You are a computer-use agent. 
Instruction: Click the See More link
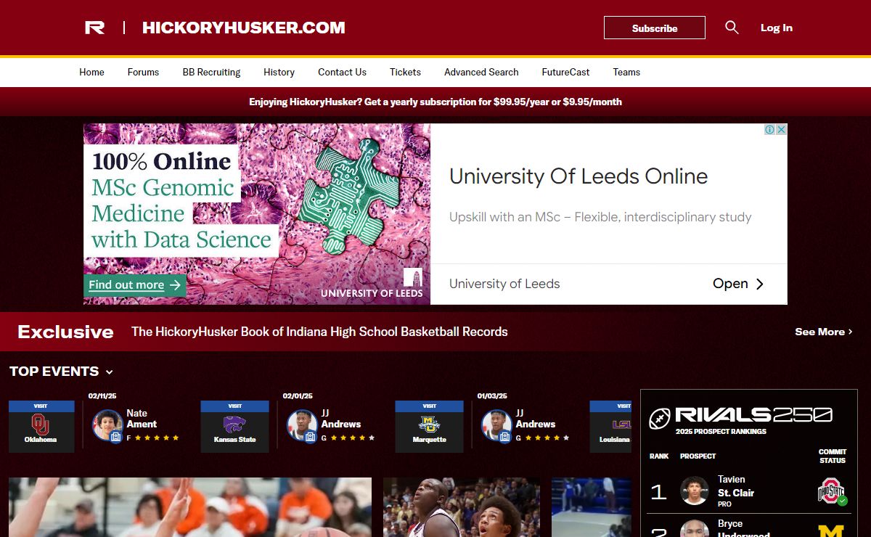coord(824,332)
